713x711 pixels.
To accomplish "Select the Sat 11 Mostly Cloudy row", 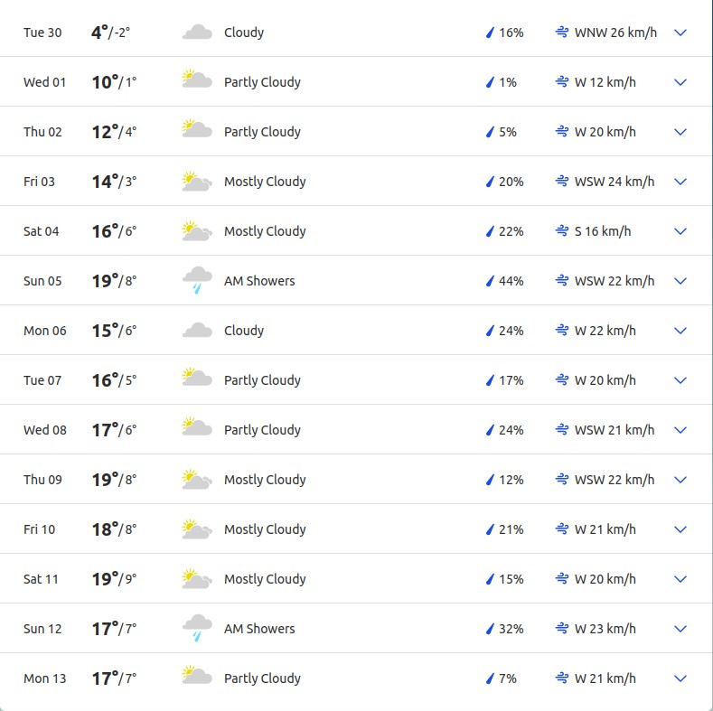I will pyautogui.click(x=356, y=579).
